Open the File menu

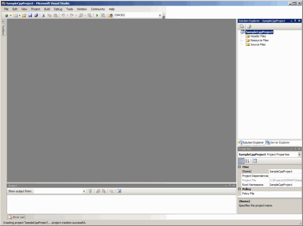click(x=6, y=9)
